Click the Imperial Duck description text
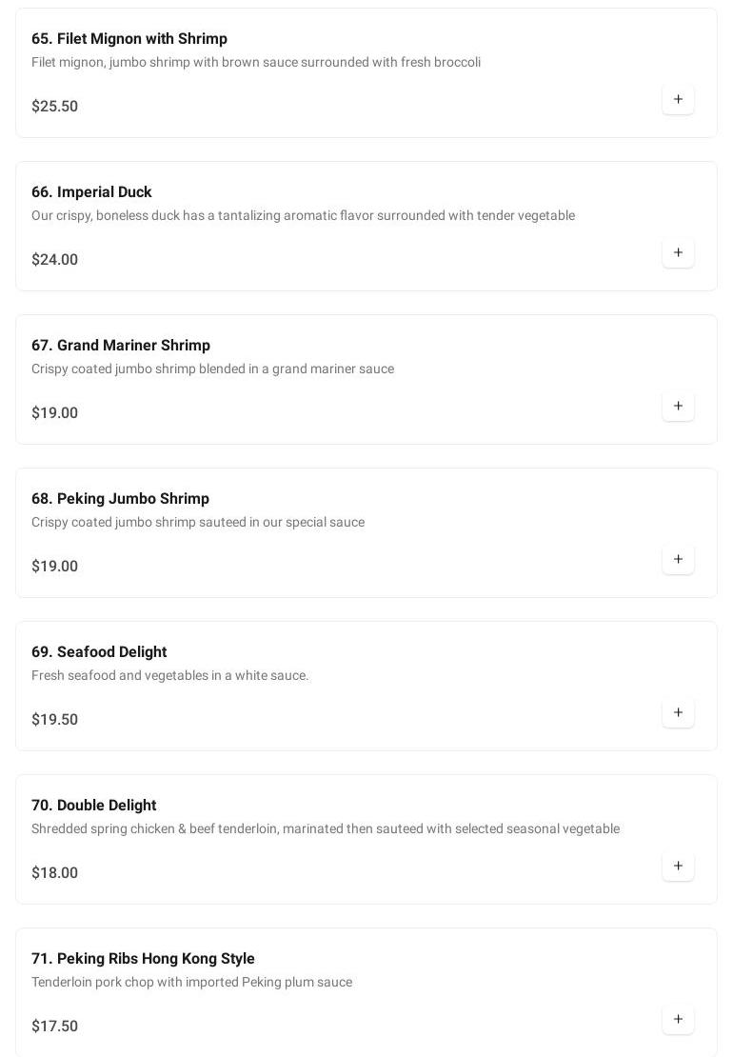The image size is (733, 1057). point(303,216)
